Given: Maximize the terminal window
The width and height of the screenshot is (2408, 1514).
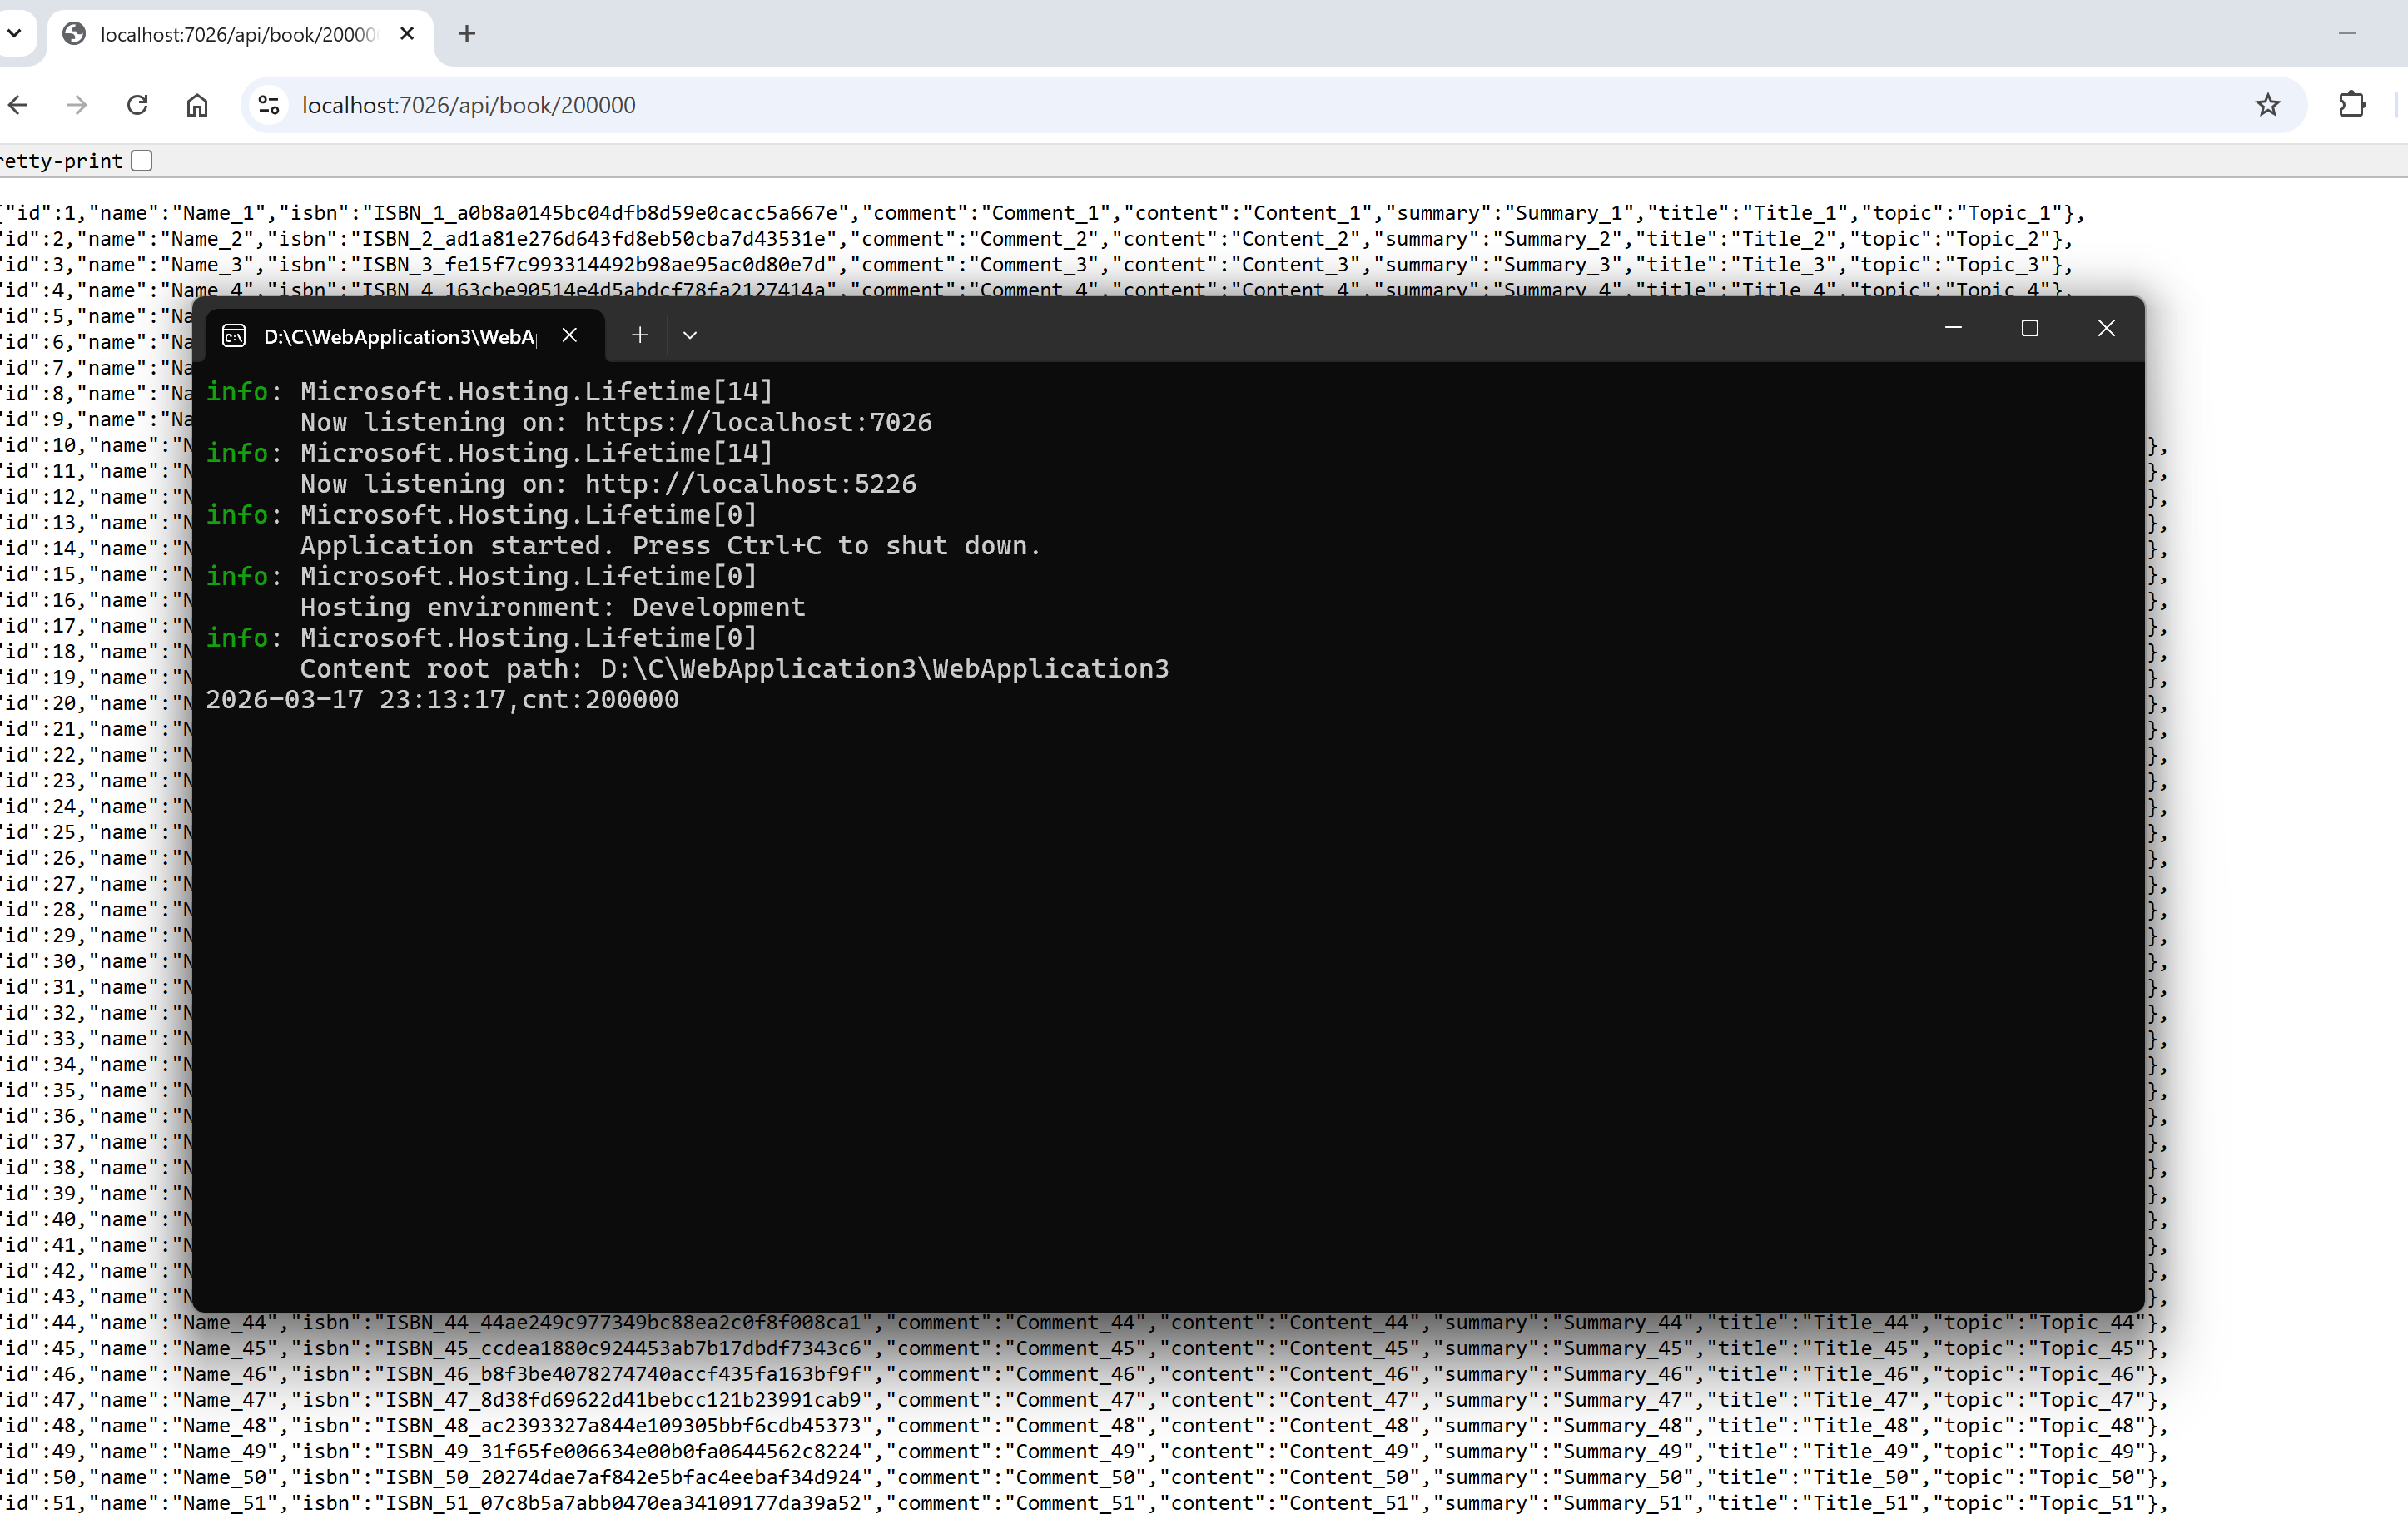Looking at the screenshot, I should coord(2029,329).
